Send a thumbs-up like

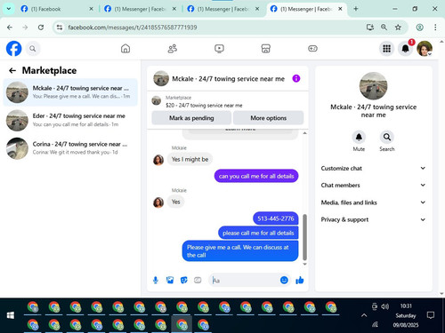pyautogui.click(x=300, y=280)
